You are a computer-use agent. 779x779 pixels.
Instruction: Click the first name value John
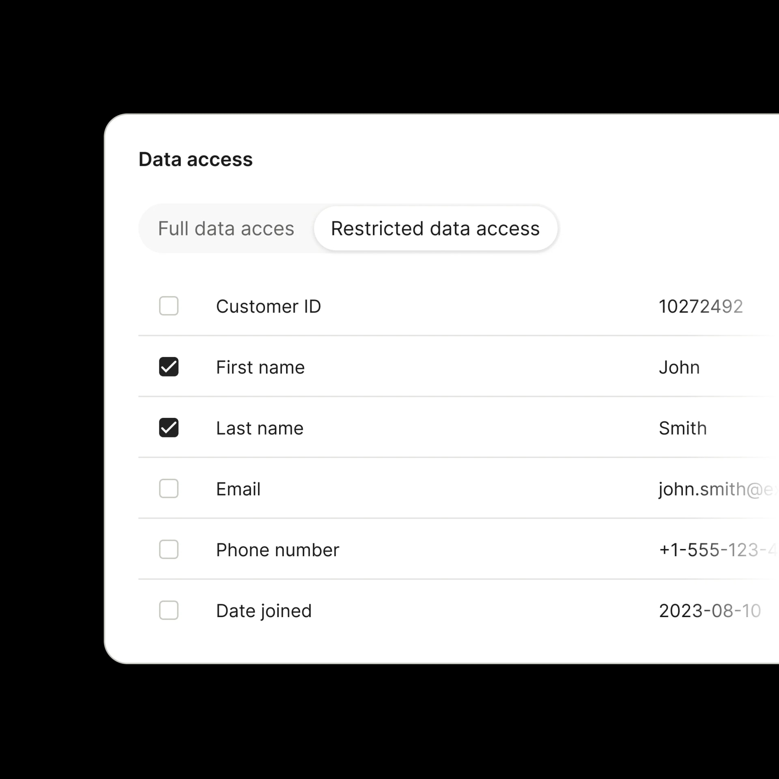[x=679, y=367]
